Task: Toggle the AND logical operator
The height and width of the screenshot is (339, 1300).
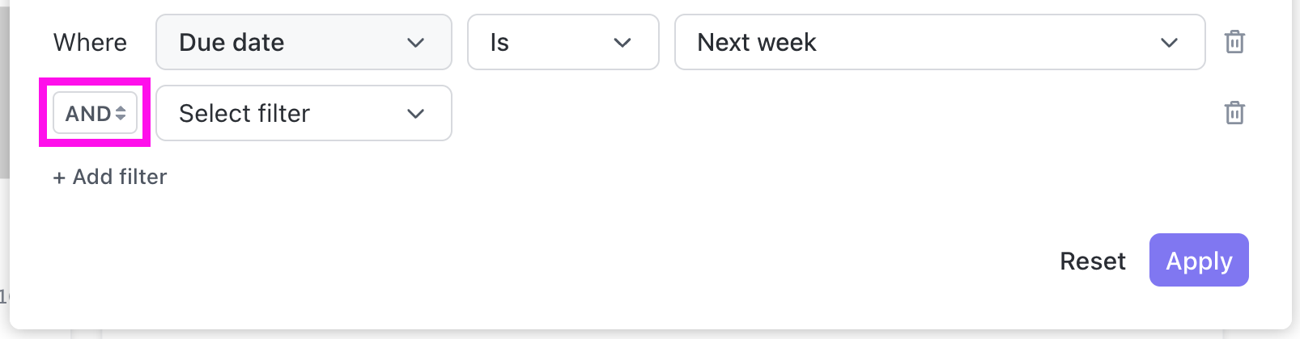Action: [95, 113]
